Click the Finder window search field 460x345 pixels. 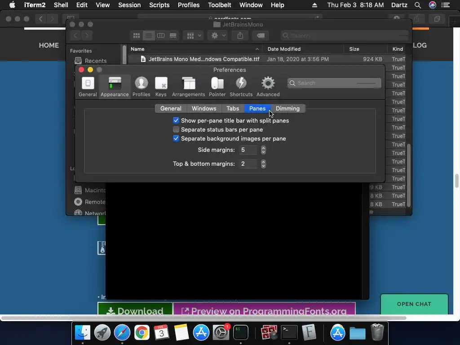click(345, 35)
